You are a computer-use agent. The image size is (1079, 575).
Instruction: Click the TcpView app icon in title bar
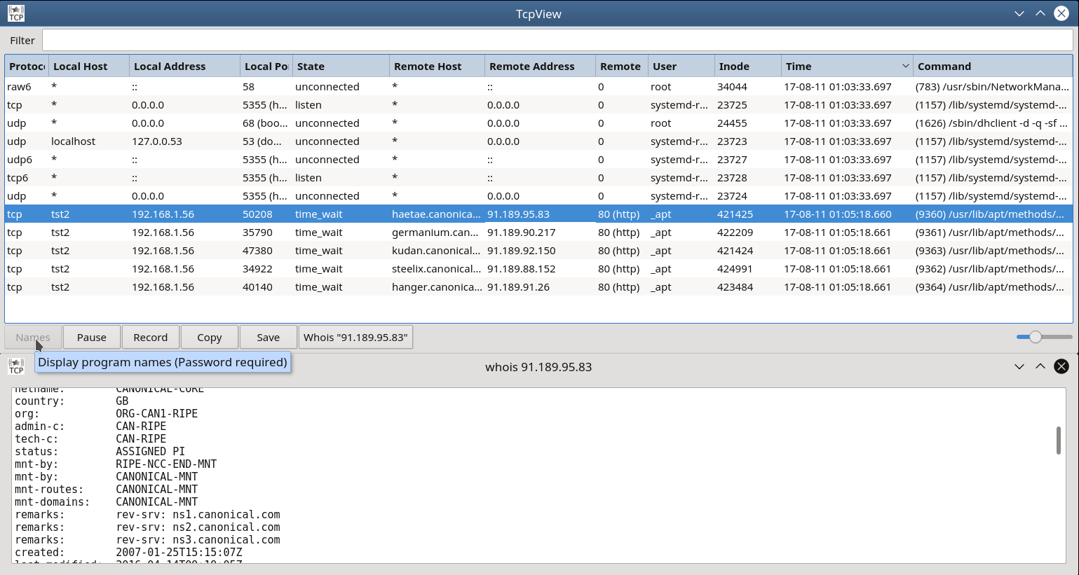(16, 13)
